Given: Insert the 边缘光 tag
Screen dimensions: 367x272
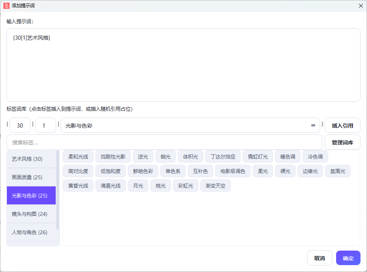Looking at the screenshot, I should 310,171.
